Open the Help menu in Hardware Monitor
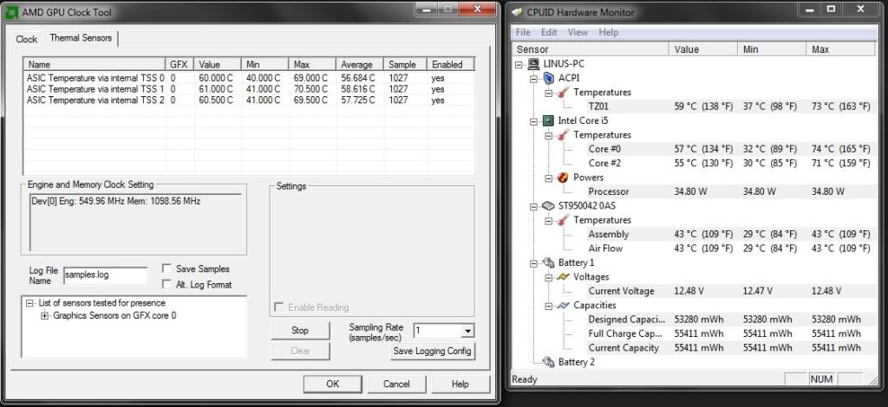 coord(608,32)
